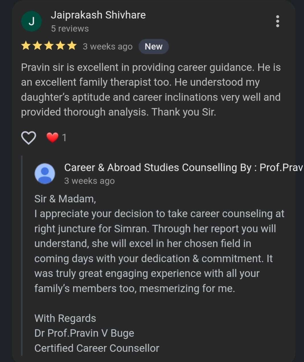304x362 pixels.
Task: Click the review's "3 weeks ago" timestamp
Action: [107, 47]
